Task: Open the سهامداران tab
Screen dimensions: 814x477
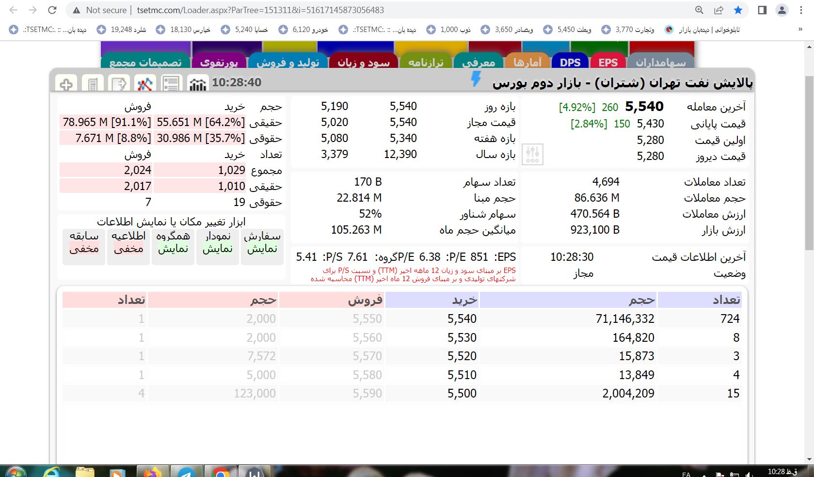Action: [x=661, y=61]
